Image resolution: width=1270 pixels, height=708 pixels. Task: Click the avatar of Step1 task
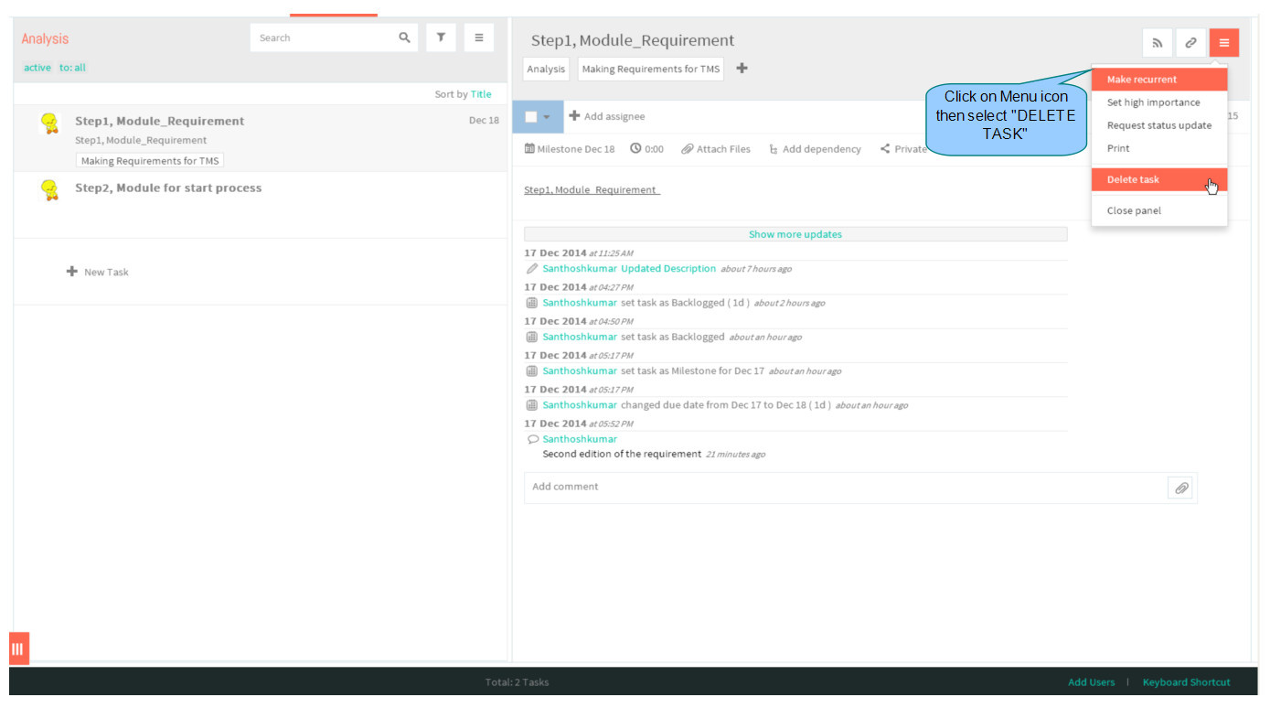tap(50, 123)
